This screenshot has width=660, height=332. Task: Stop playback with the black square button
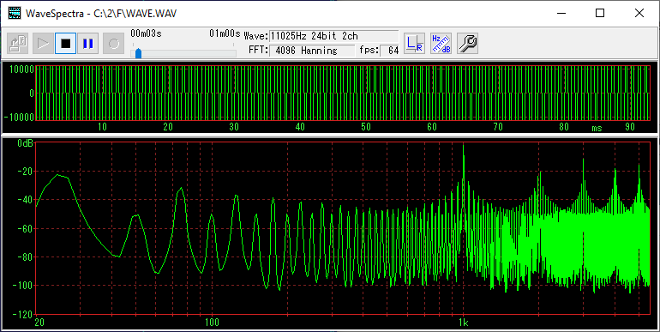(x=66, y=44)
